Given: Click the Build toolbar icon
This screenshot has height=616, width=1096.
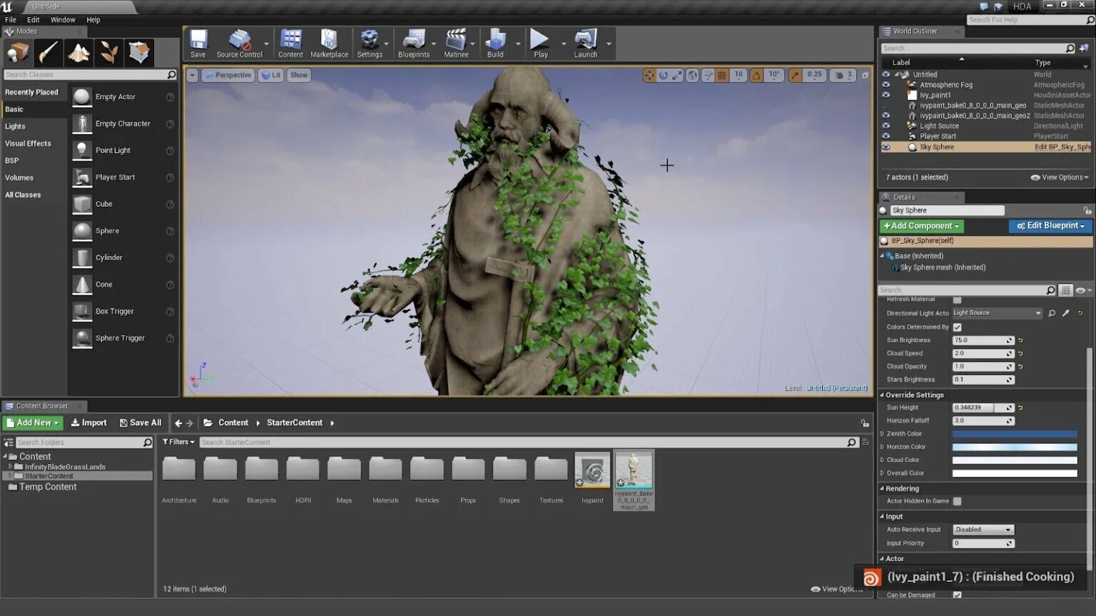Looking at the screenshot, I should pyautogui.click(x=495, y=43).
